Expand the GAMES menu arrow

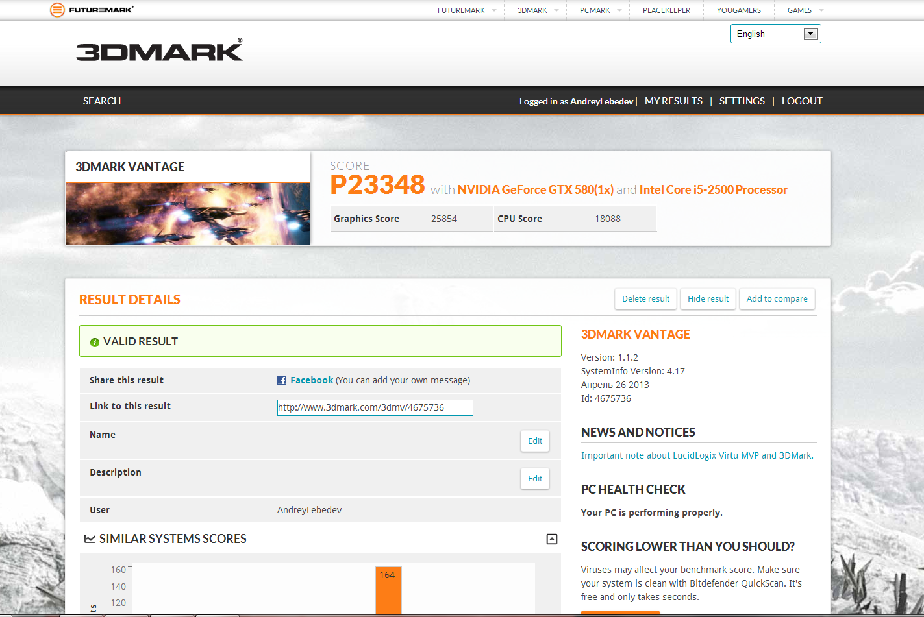tap(821, 10)
